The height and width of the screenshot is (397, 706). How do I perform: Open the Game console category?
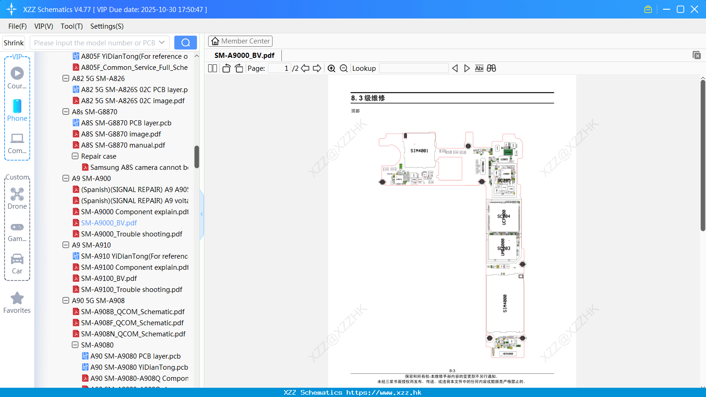click(17, 232)
